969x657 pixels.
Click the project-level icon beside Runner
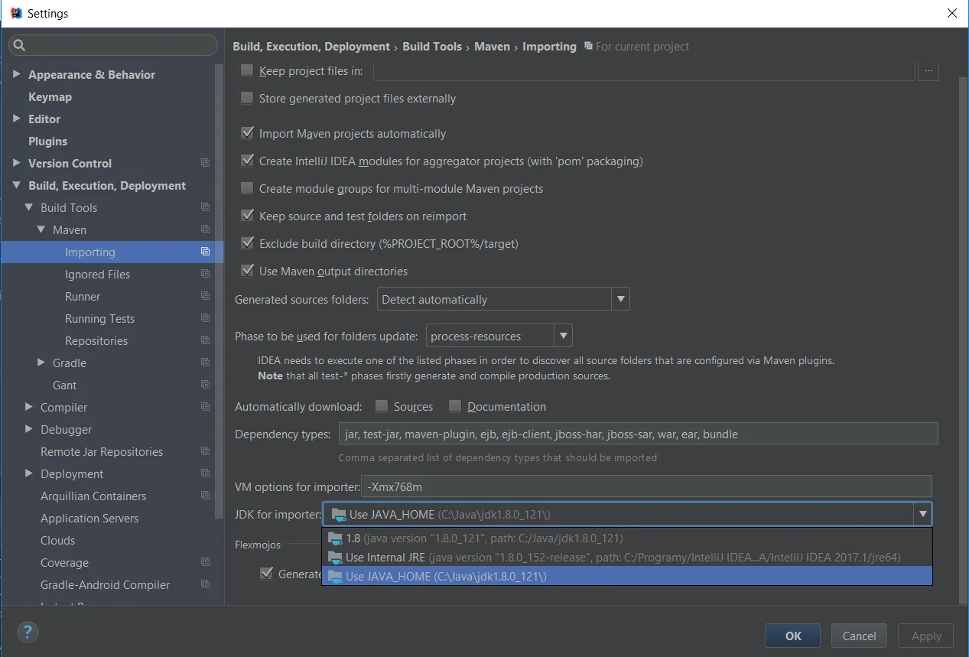point(205,296)
